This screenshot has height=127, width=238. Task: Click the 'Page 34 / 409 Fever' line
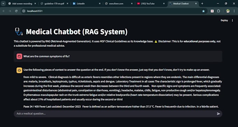pos(121,106)
